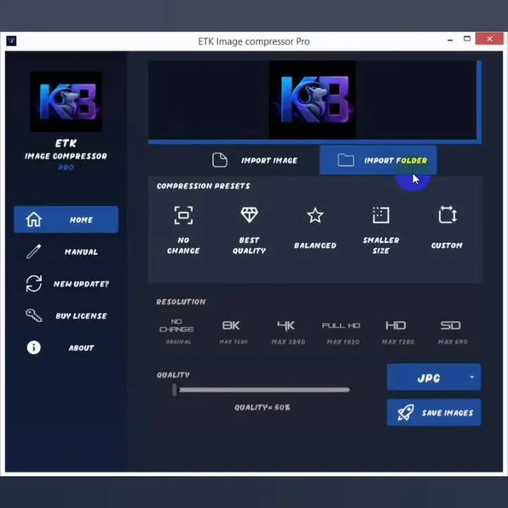
Task: Check for New Update
Action: (x=66, y=284)
